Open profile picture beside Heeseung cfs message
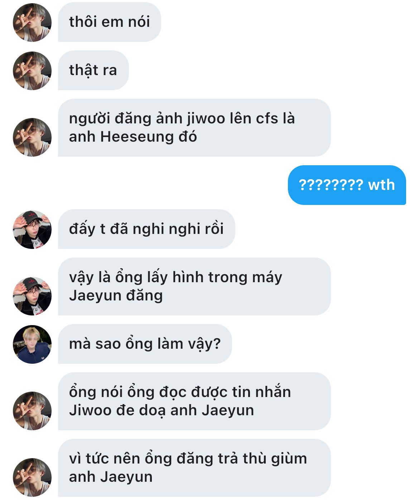Screen dimensions: 419x500 click(x=32, y=137)
